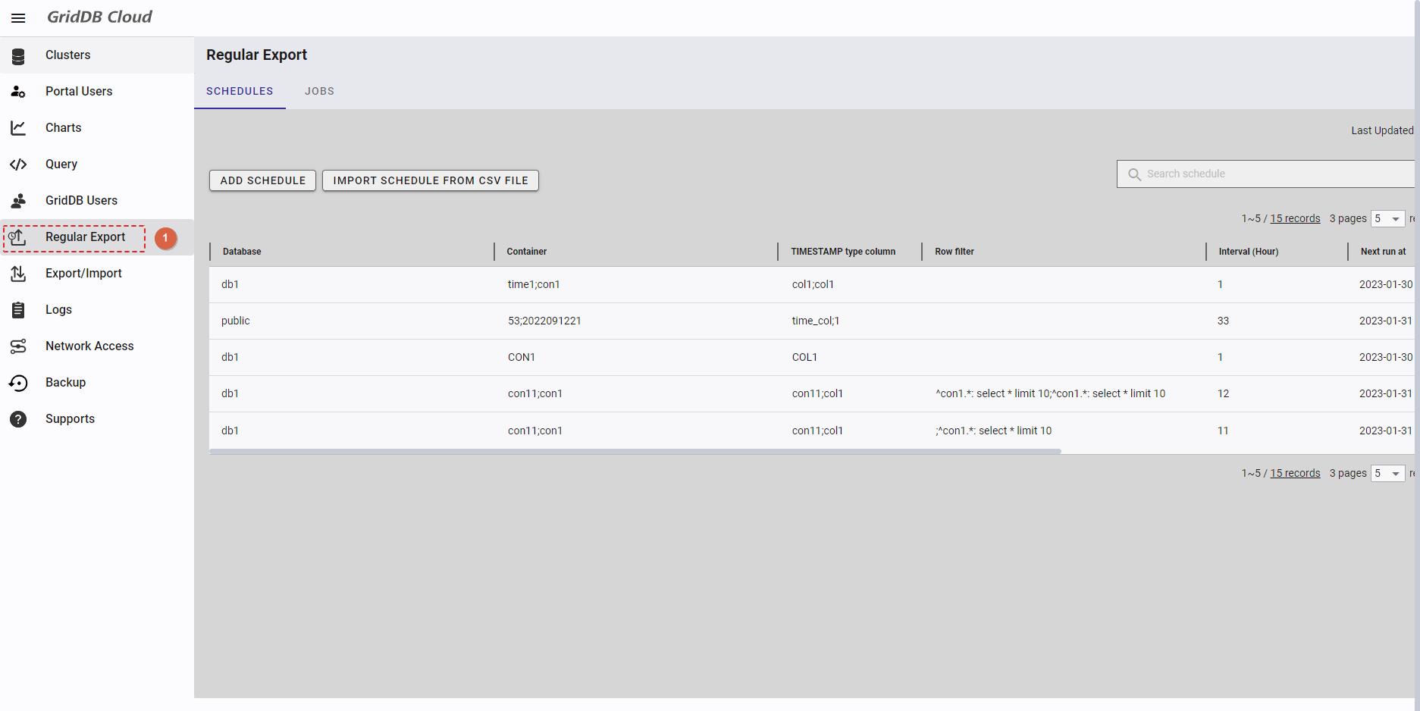1420x711 pixels.
Task: Click the horizontal table scrollbar
Action: coord(635,451)
